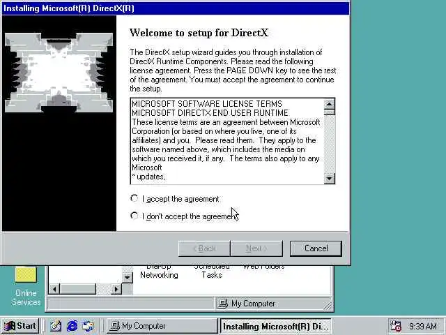The height and width of the screenshot is (335, 446).
Task: Click My Computer window right scroll arrow
Action: pos(116,289)
